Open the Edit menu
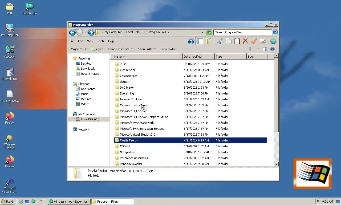The width and height of the screenshot is (341, 205). pos(80,41)
